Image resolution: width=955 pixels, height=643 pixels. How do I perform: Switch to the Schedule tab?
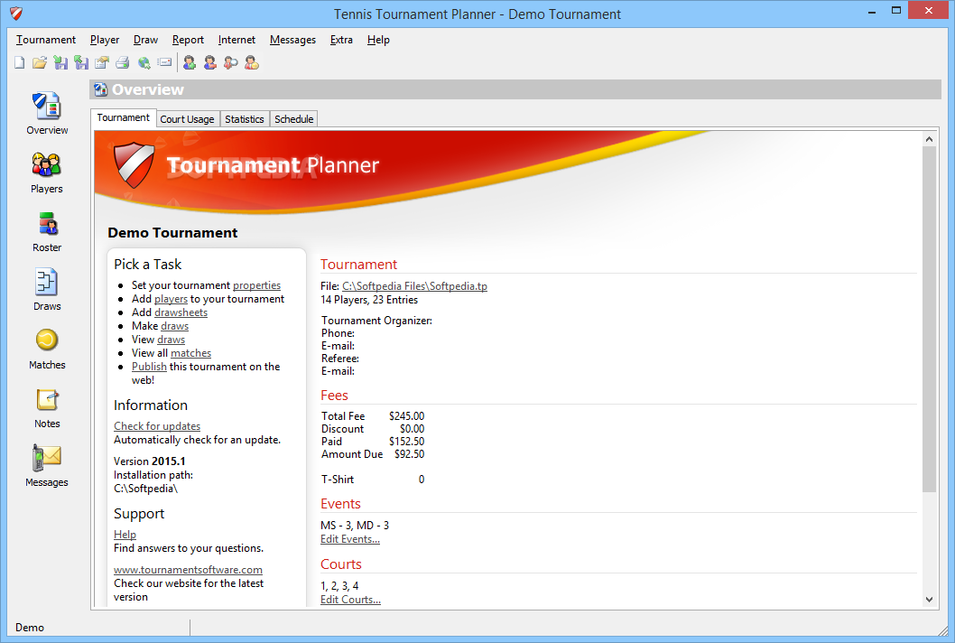click(293, 119)
